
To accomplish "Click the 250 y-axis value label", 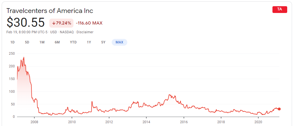I will [x=12, y=53].
